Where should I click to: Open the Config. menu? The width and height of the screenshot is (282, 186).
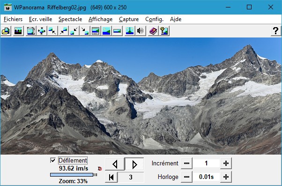coord(154,19)
